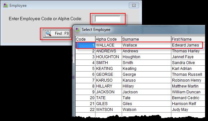Select alpha code GEORGE cell
The height and width of the screenshot is (121, 208).
click(109, 74)
